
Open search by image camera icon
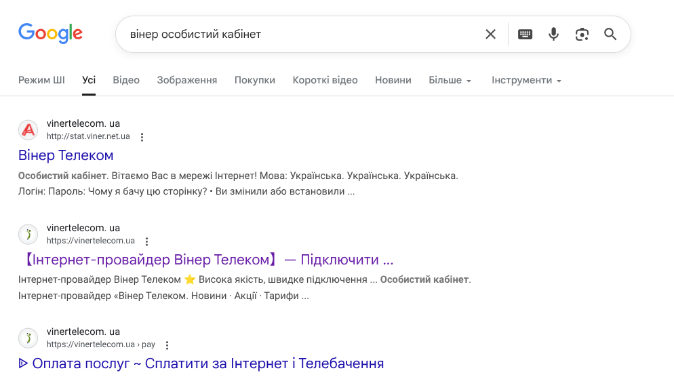(x=582, y=35)
